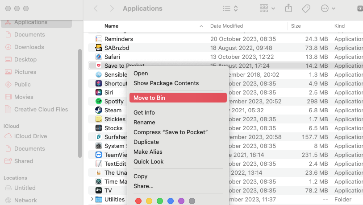Go forward with the toolbar forward arrow

coord(112,8)
